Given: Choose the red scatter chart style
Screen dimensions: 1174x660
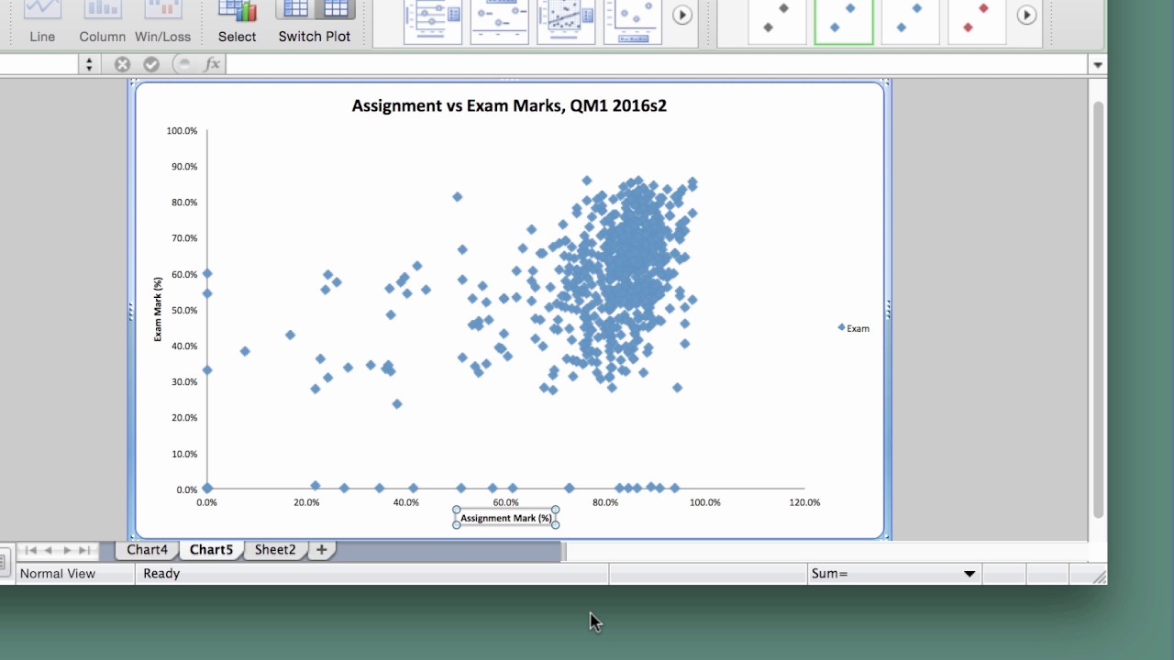Looking at the screenshot, I should (x=976, y=20).
